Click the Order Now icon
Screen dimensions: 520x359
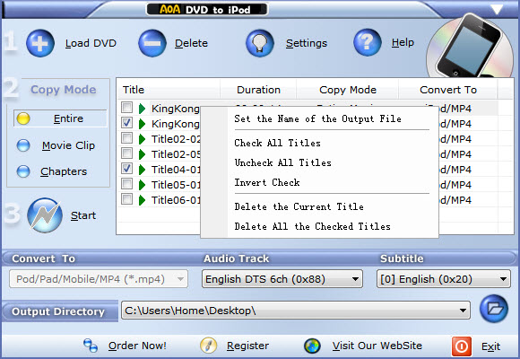[91, 346]
